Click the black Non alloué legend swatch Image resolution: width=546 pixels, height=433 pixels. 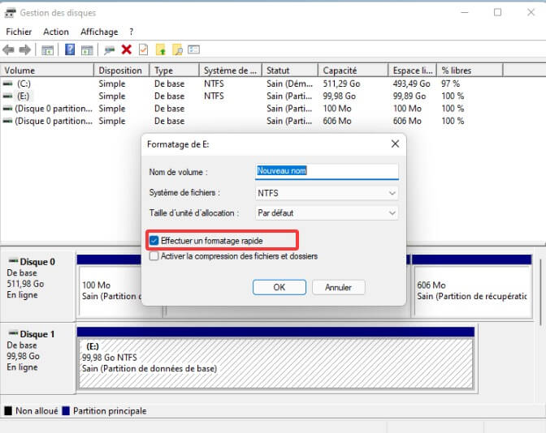[x=8, y=411]
